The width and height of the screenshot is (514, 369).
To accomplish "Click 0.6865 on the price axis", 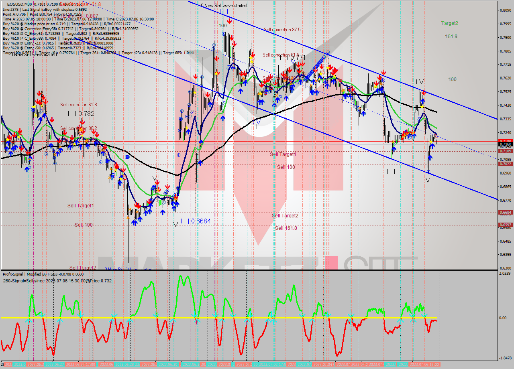I will [505, 187].
